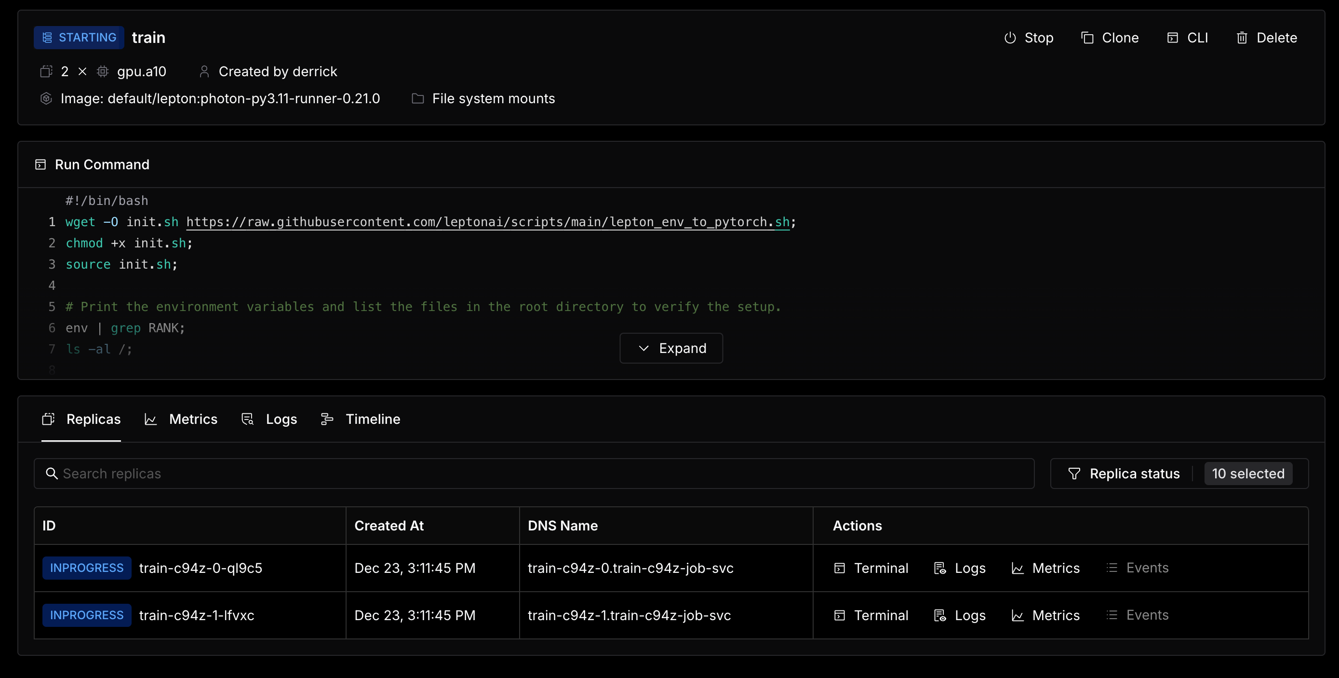Click the search magnifier icon
This screenshot has height=678, width=1339.
(52, 473)
